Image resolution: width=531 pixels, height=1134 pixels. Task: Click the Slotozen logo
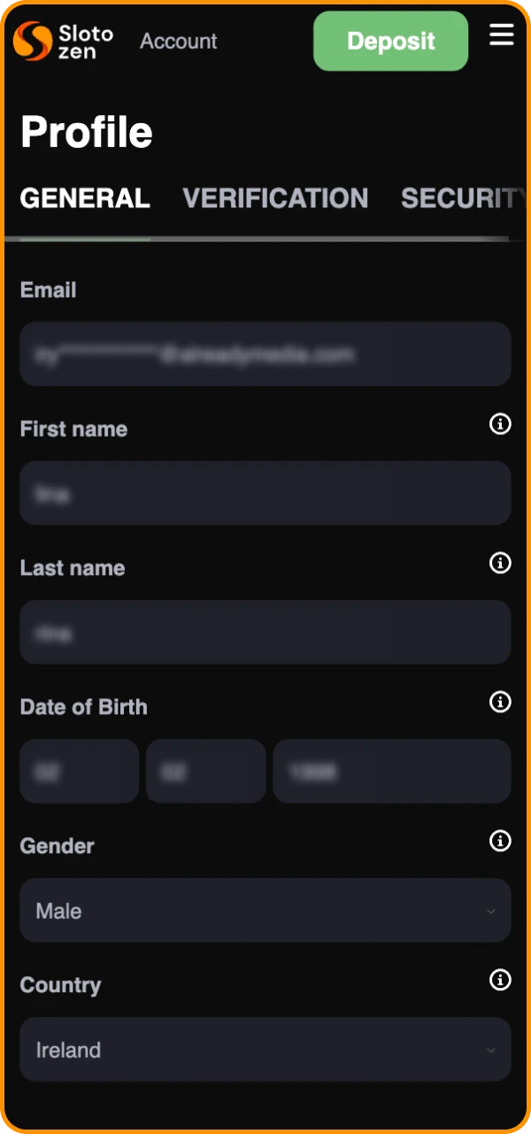tap(62, 40)
